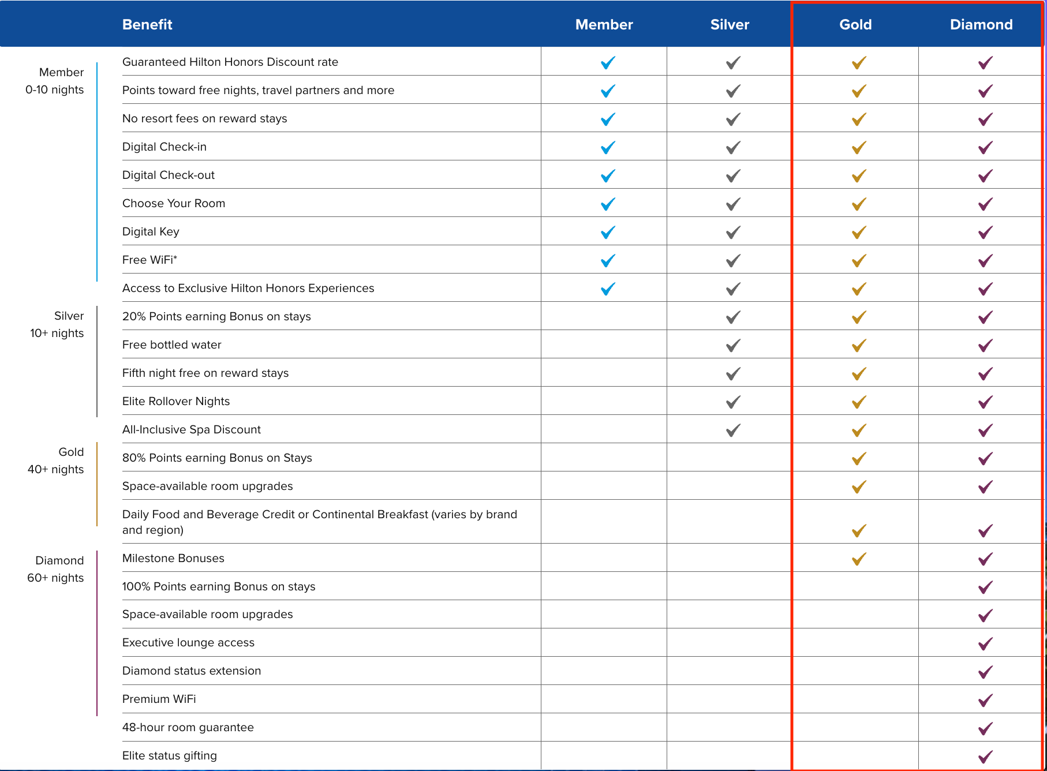This screenshot has height=771, width=1047.
Task: Click the Member checkmark for Access to Exclusive Experiences
Action: 608,289
